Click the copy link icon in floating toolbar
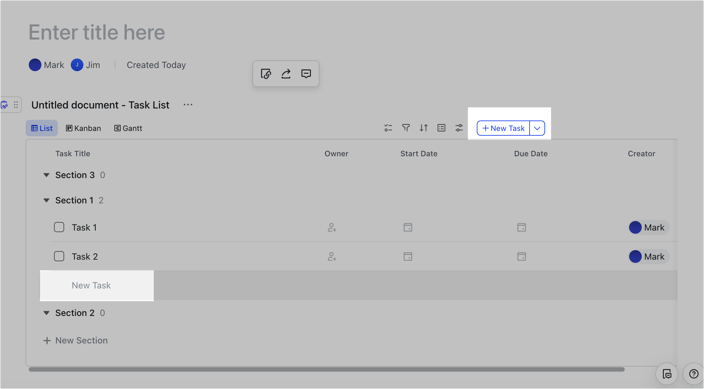This screenshot has width=704, height=389. pos(266,74)
